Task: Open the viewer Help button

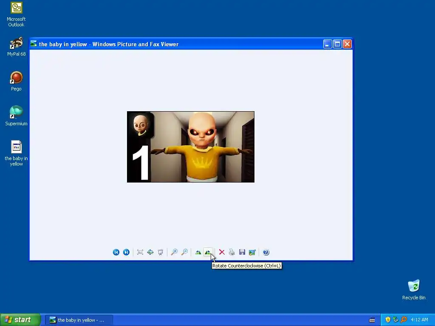Action: (x=266, y=252)
